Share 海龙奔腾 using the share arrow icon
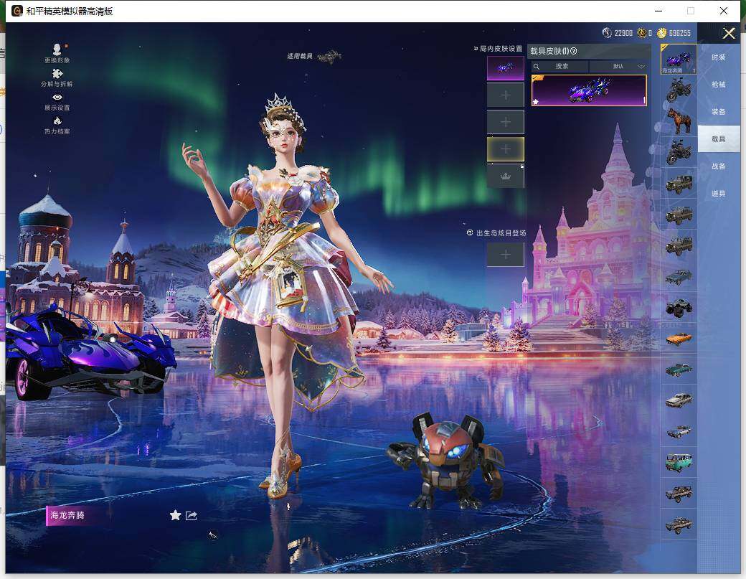This screenshot has width=746, height=579. (x=192, y=515)
